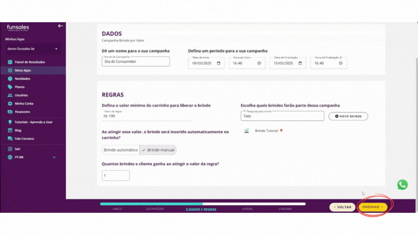
Task: Select Brinde automático option
Action: 121,150
